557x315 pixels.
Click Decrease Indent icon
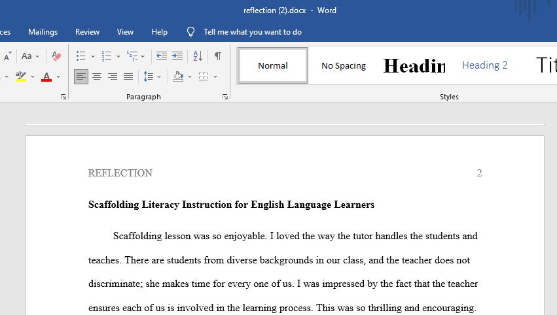coord(162,56)
